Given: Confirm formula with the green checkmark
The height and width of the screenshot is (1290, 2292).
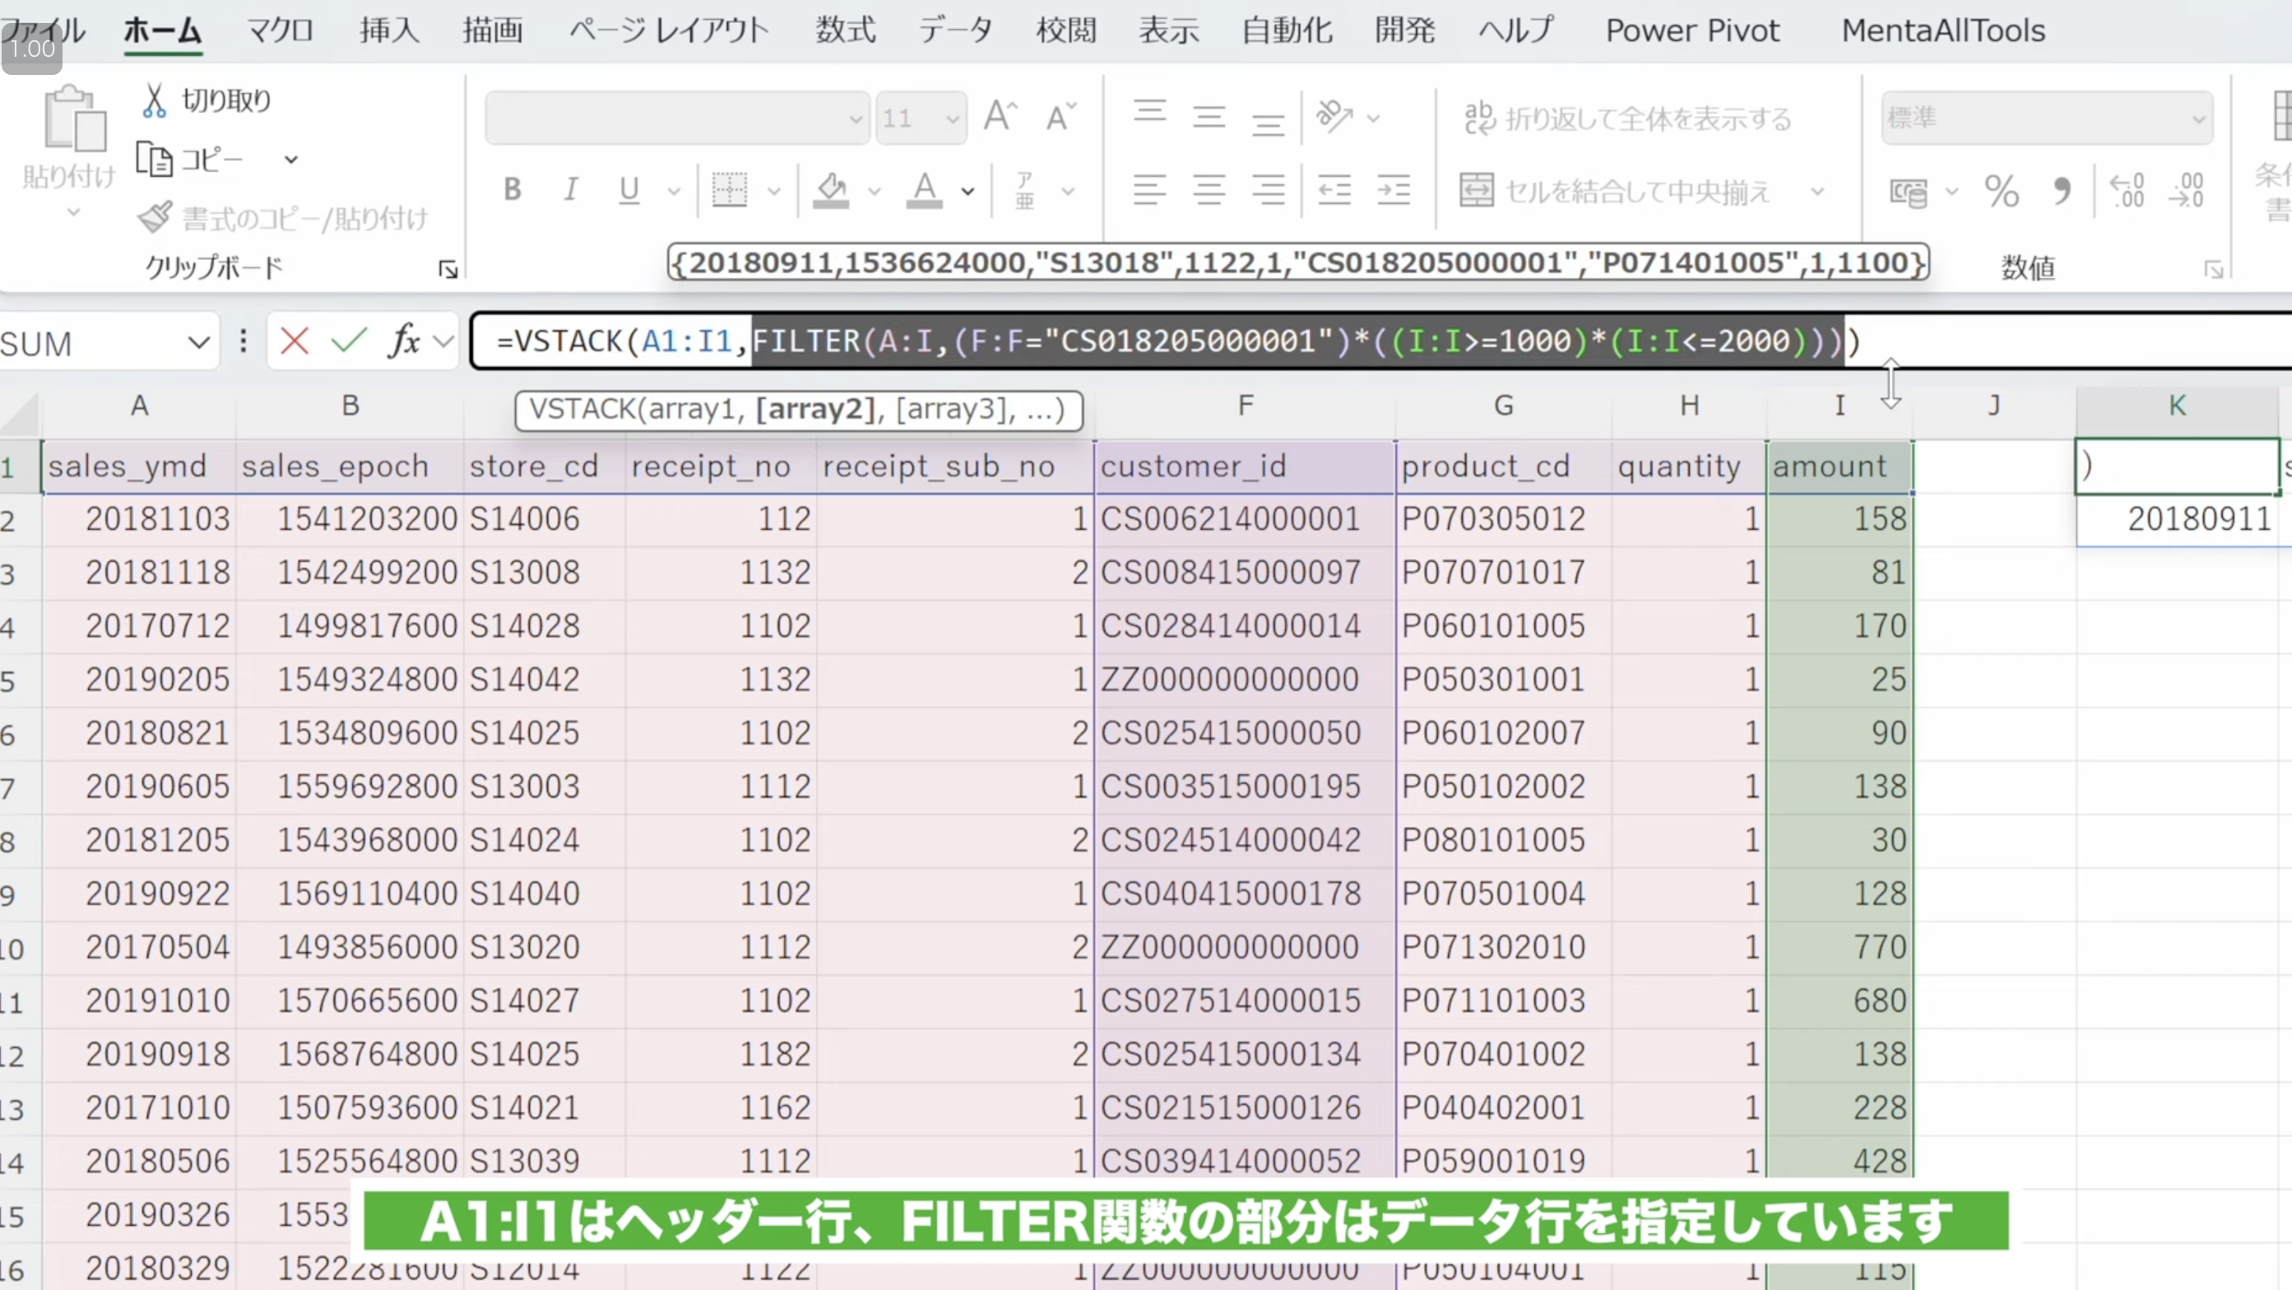Looking at the screenshot, I should 349,341.
